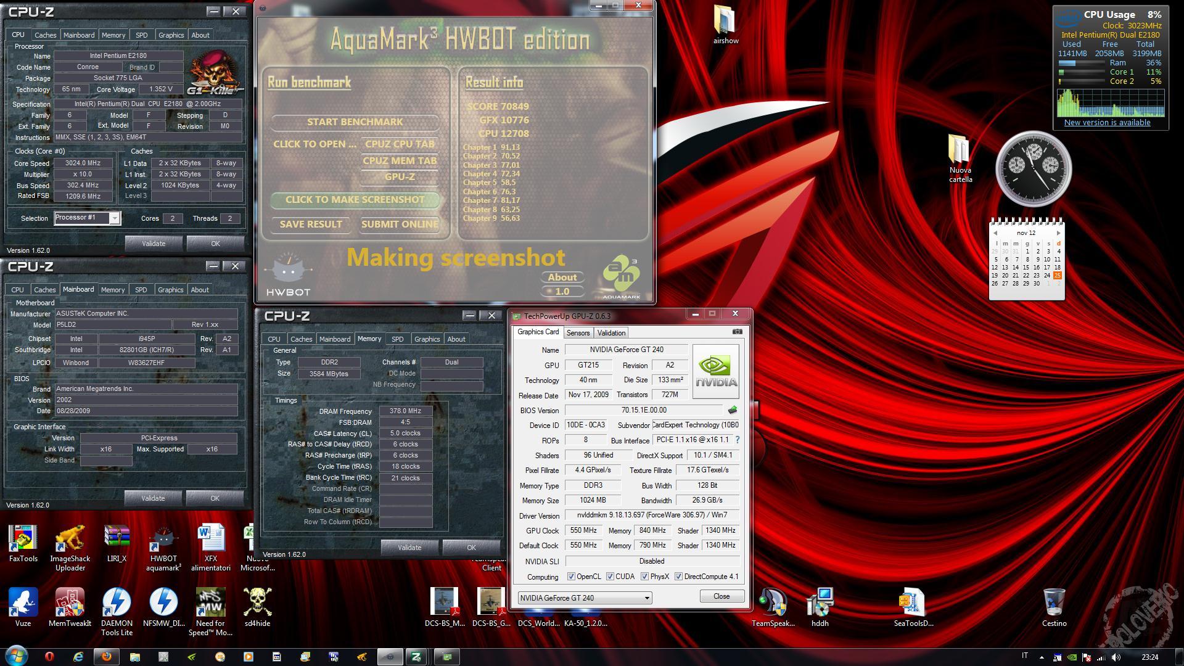
Task: Toggle the PhysX checkbox in GPU-Z
Action: pos(644,577)
